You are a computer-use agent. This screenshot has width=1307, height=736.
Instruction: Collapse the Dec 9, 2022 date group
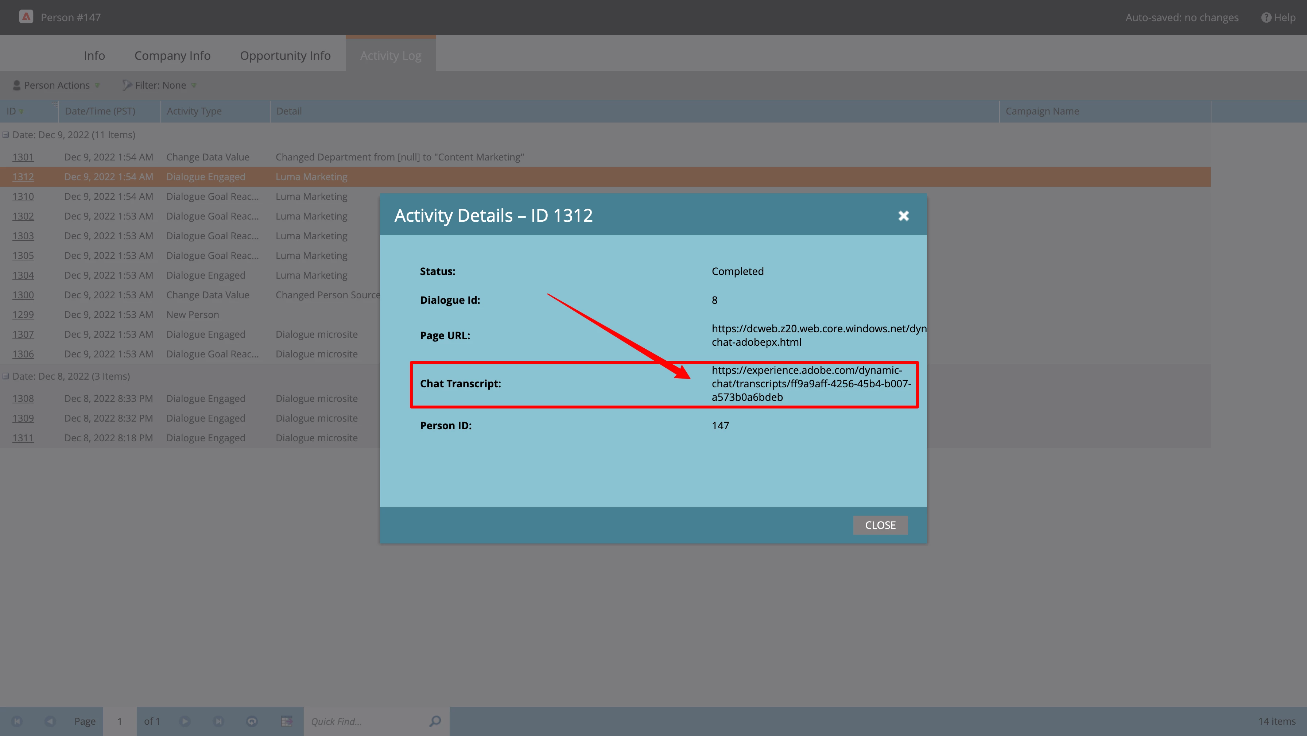point(5,135)
